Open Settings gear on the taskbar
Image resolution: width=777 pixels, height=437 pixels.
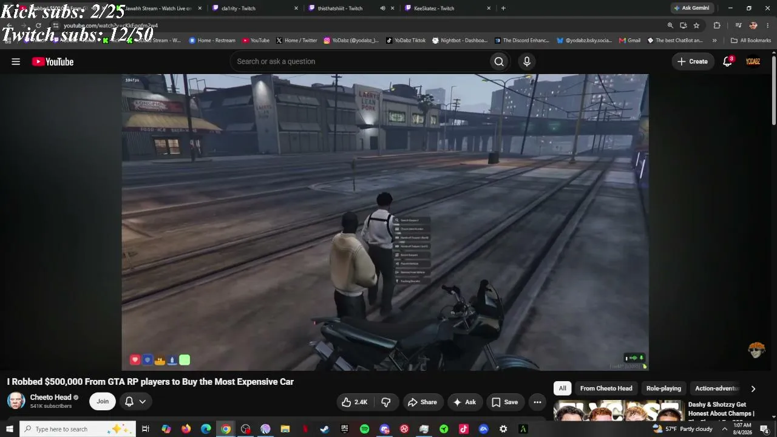[503, 429]
